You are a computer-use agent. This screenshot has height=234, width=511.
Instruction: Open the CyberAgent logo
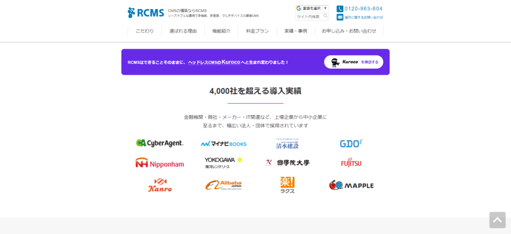point(160,143)
